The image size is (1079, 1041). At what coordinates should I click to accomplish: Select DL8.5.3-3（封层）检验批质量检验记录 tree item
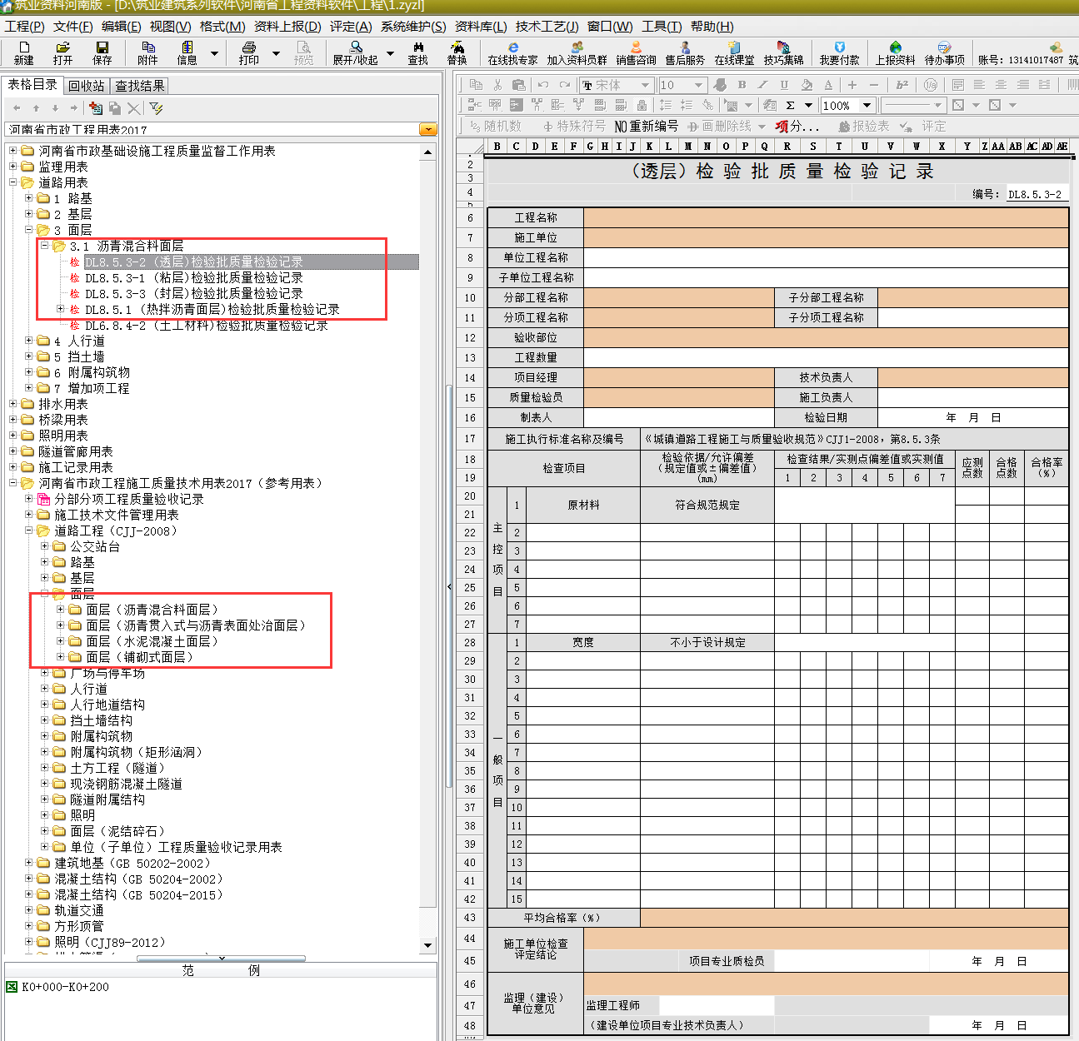click(x=193, y=293)
